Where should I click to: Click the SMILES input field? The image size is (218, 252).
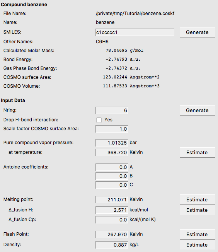click(x=135, y=32)
